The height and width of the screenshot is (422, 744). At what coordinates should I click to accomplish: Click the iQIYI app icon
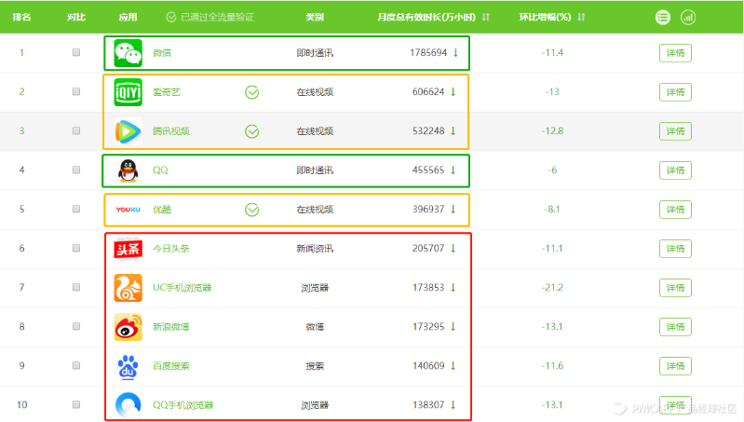129,92
